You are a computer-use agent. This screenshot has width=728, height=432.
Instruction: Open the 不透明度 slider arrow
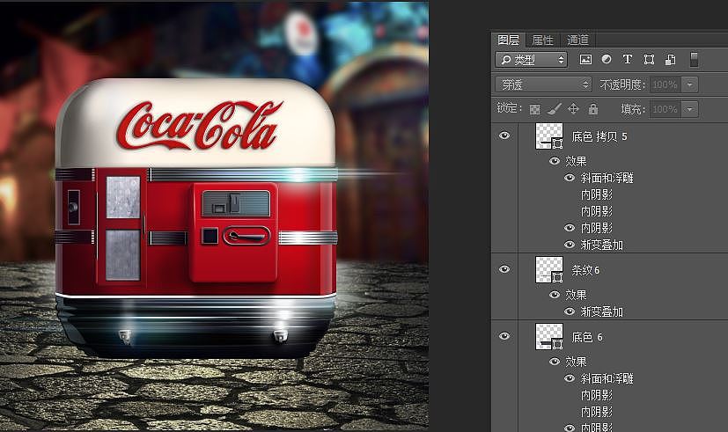pos(690,84)
